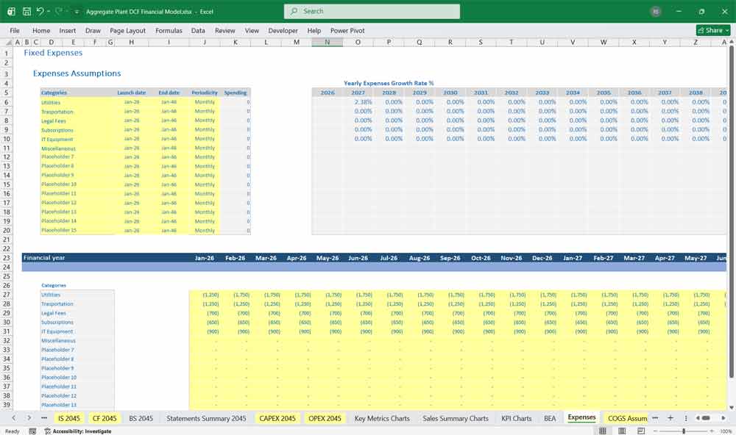Click Yearly Expenses Growth Rate % heading

(389, 83)
